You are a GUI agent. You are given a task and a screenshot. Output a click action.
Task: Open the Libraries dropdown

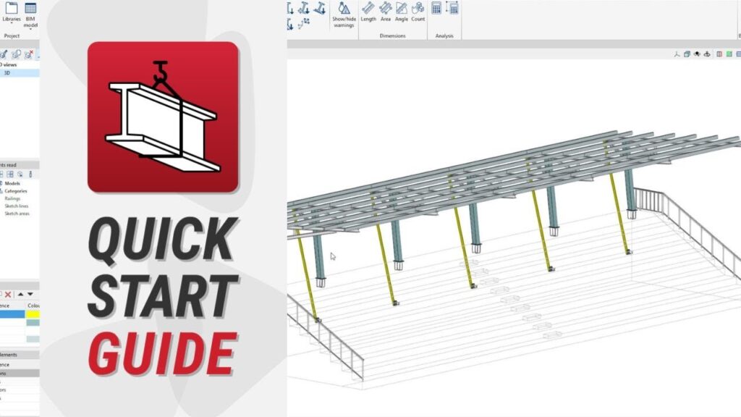click(12, 13)
